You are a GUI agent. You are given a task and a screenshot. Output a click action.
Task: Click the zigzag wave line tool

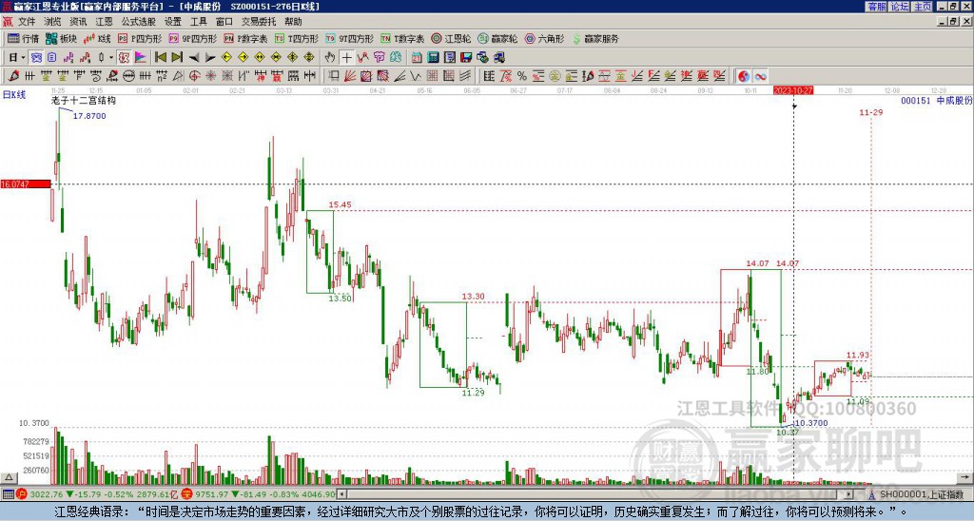415,76
